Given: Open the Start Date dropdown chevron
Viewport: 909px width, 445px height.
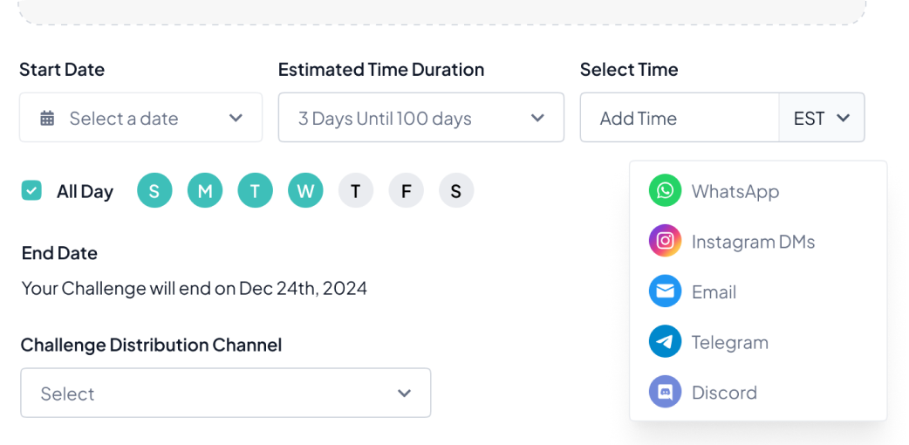Looking at the screenshot, I should point(236,118).
